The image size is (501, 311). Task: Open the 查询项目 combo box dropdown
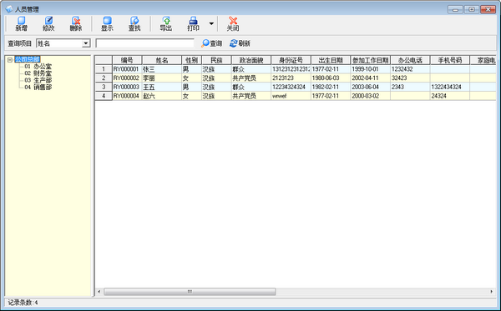[x=86, y=43]
